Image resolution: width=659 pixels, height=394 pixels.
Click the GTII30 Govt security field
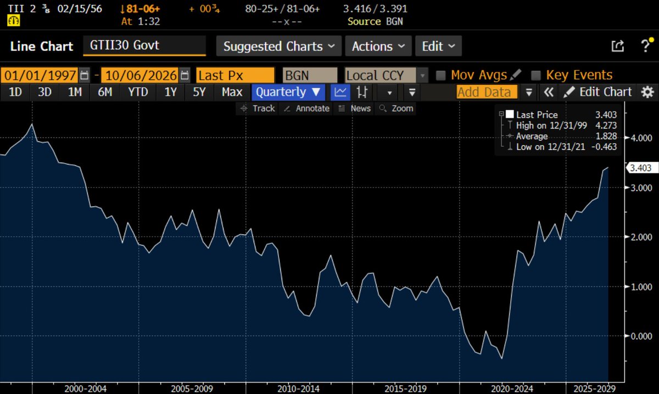[144, 46]
